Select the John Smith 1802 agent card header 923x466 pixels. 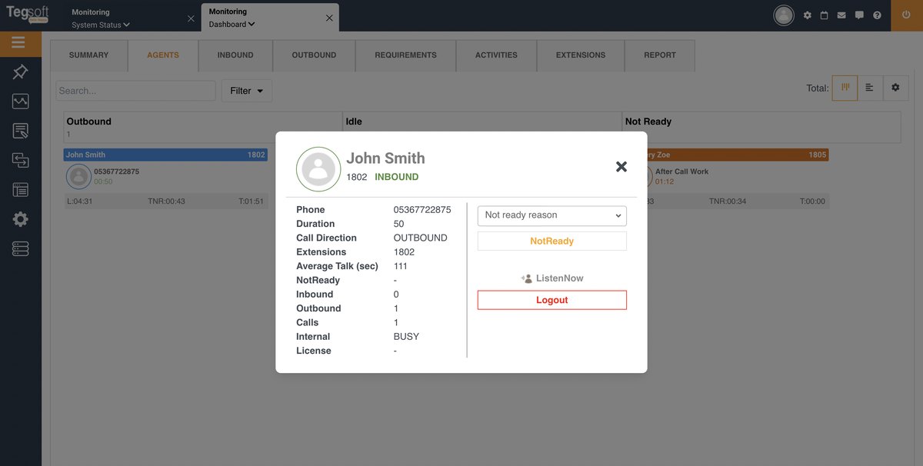(165, 155)
